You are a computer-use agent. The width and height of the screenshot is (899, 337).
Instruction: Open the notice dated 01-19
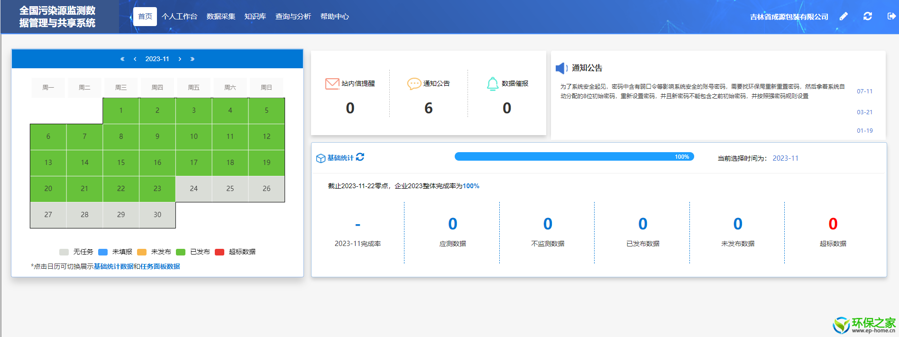point(864,131)
